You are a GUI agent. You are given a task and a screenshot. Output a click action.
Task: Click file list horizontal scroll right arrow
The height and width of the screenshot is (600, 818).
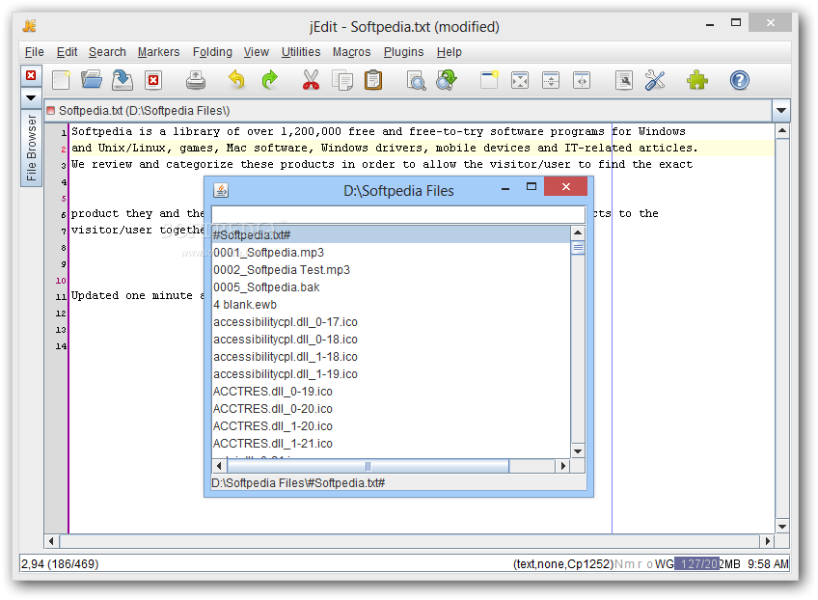[563, 466]
